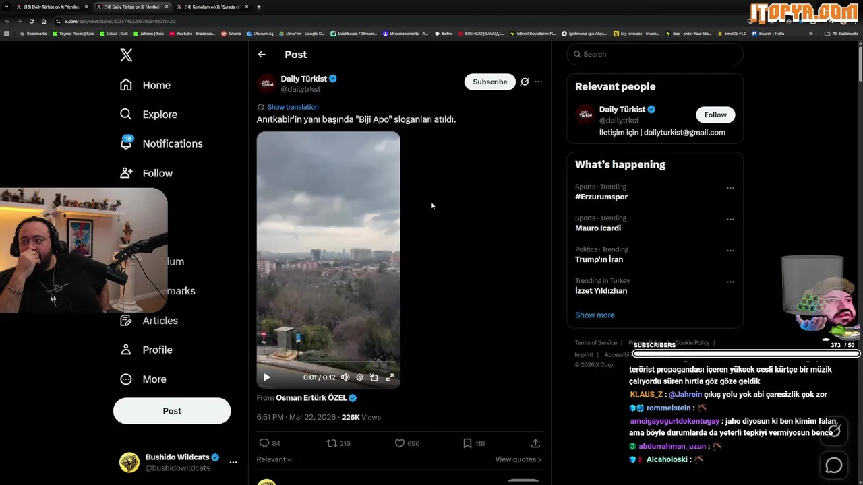Bookmark the post with bookmark icon

467,443
